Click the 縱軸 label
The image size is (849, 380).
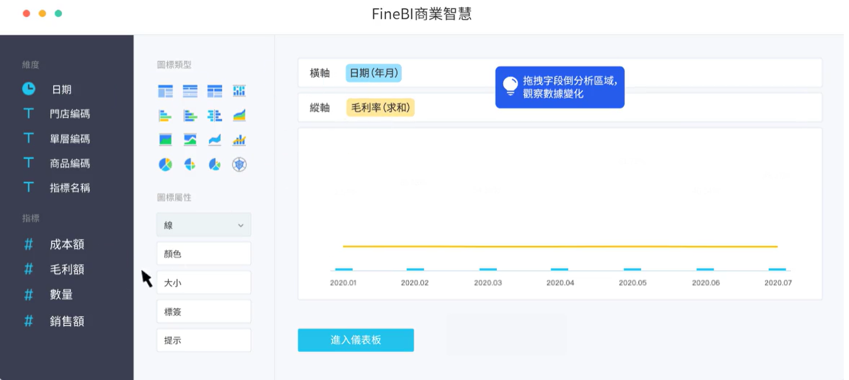pyautogui.click(x=320, y=108)
